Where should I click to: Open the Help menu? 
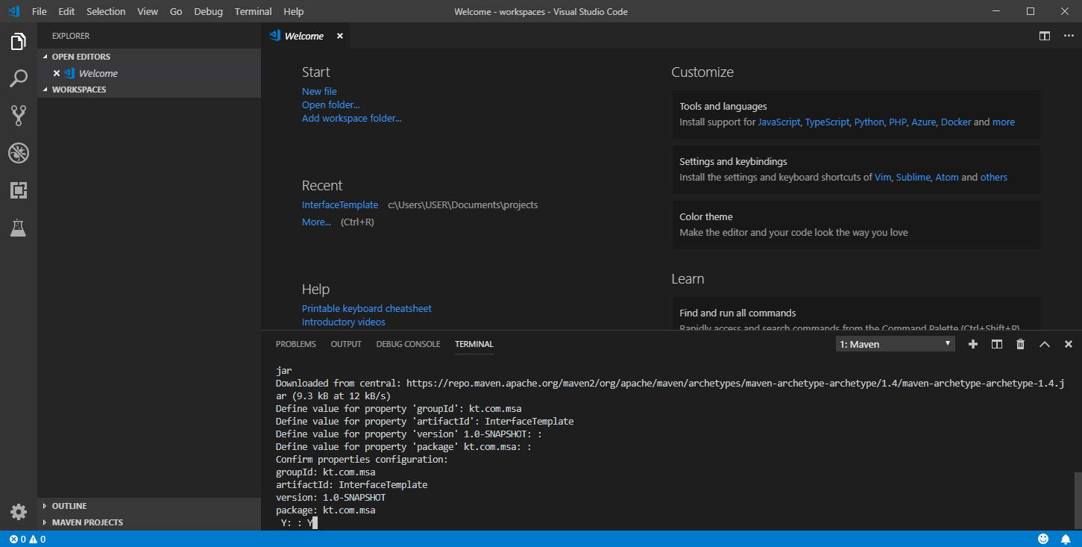294,12
